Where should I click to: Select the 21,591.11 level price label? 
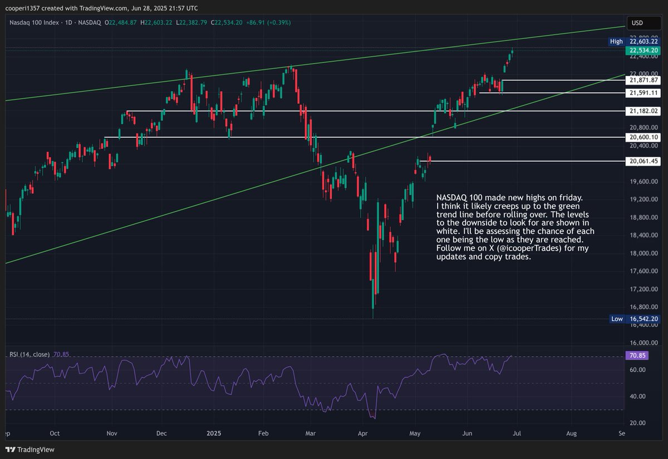(644, 93)
